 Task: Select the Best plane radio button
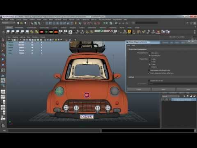click(x=150, y=53)
